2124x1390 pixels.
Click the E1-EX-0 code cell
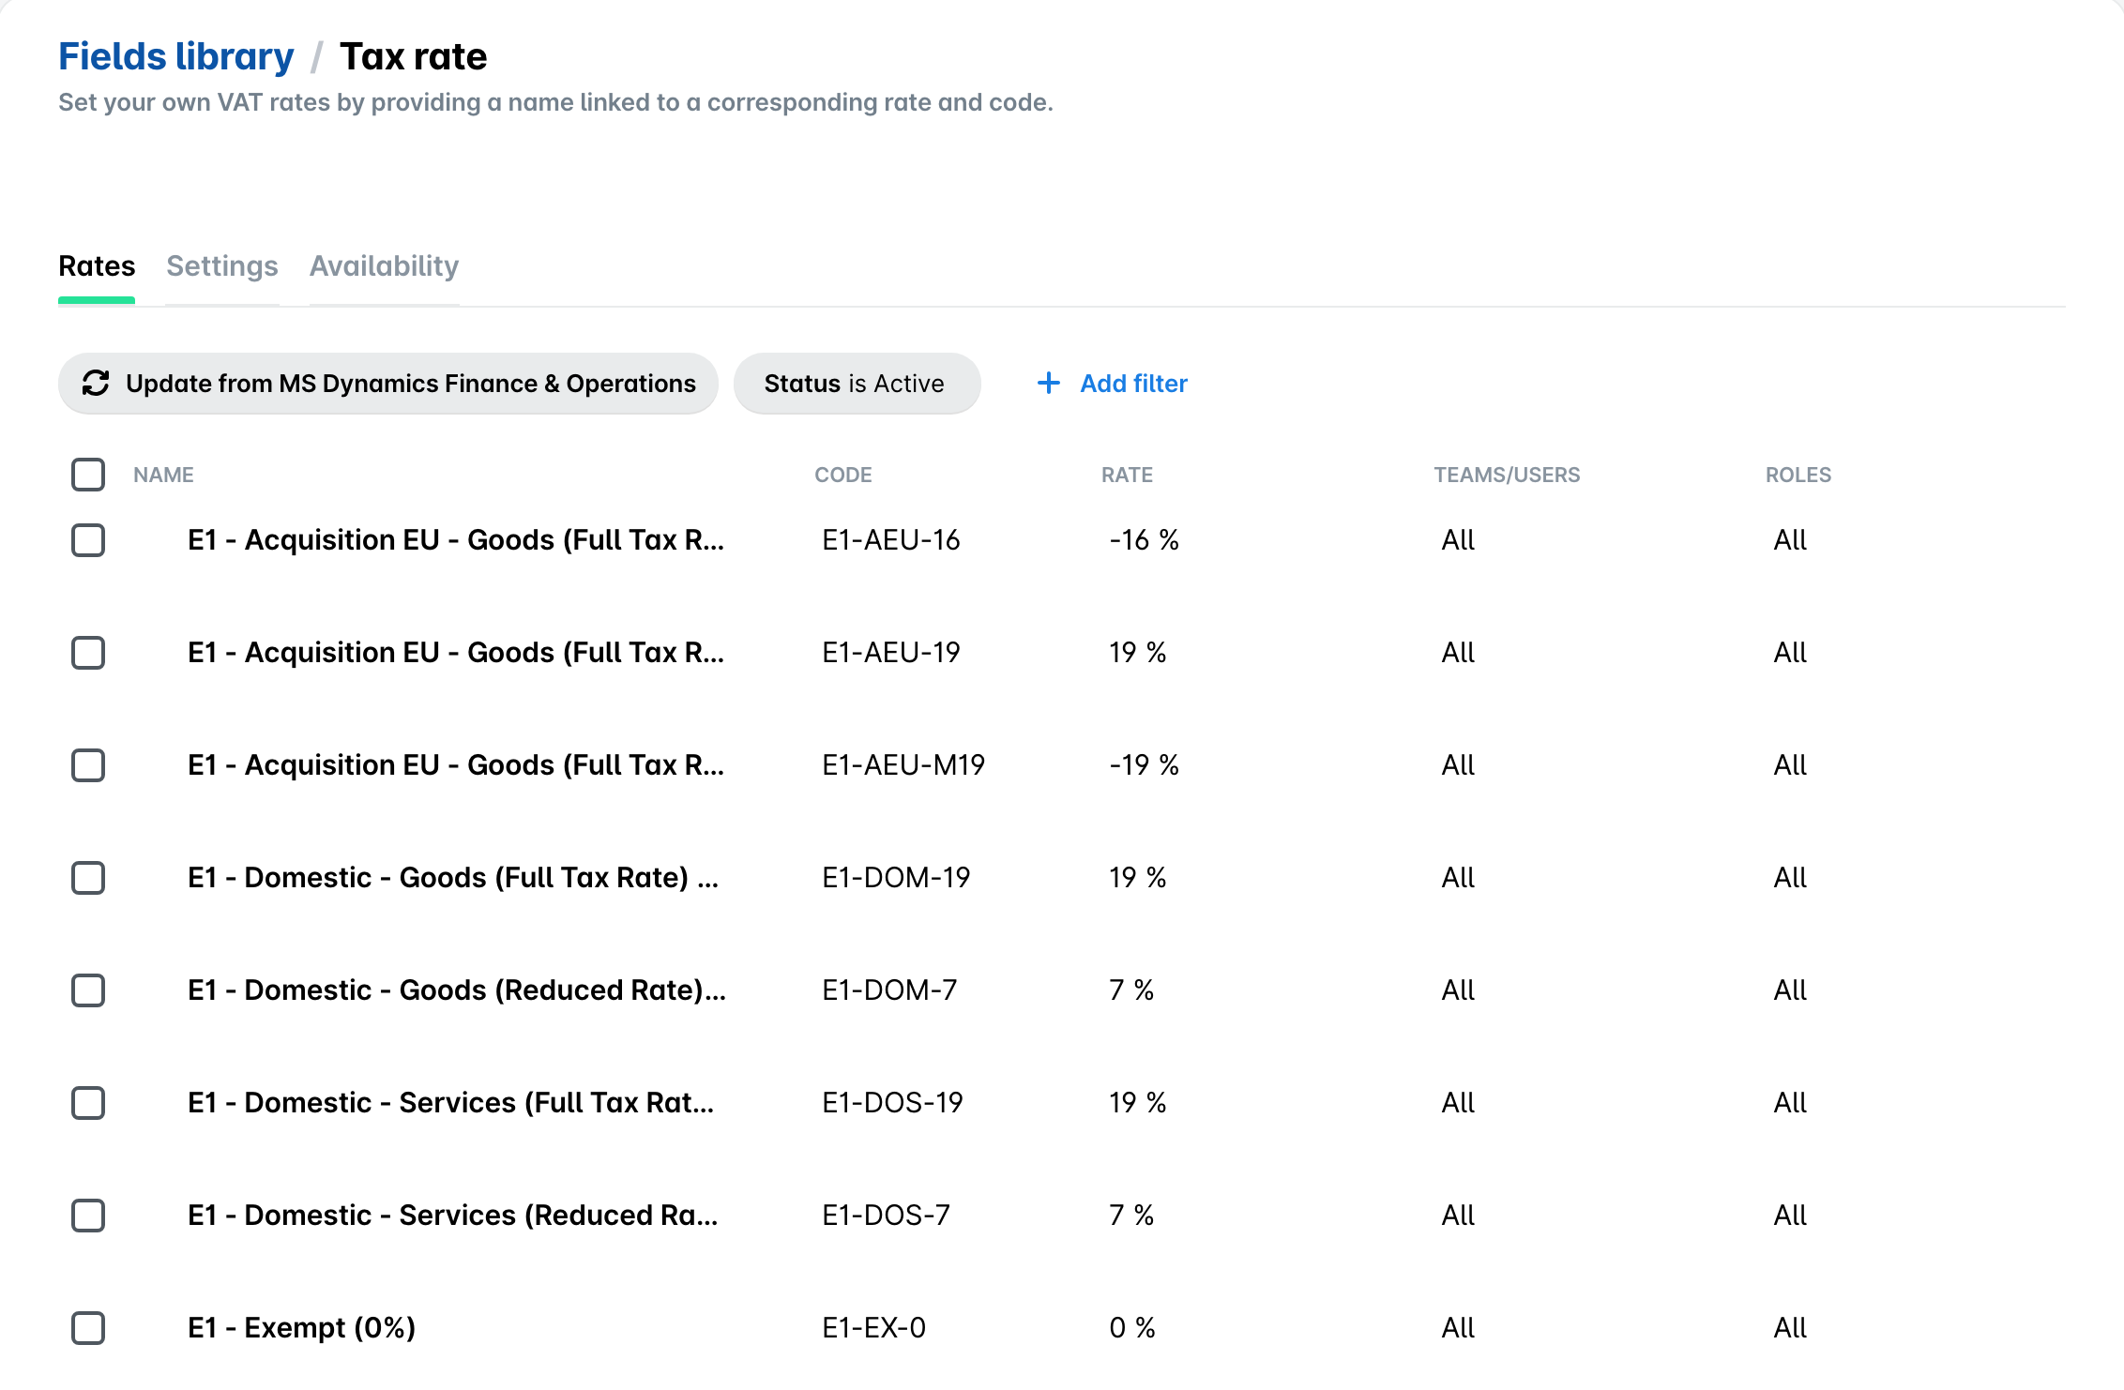click(x=873, y=1328)
